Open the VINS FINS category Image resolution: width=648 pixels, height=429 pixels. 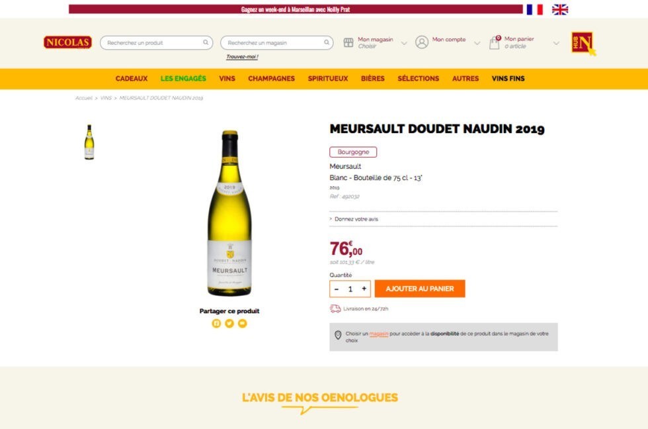507,78
